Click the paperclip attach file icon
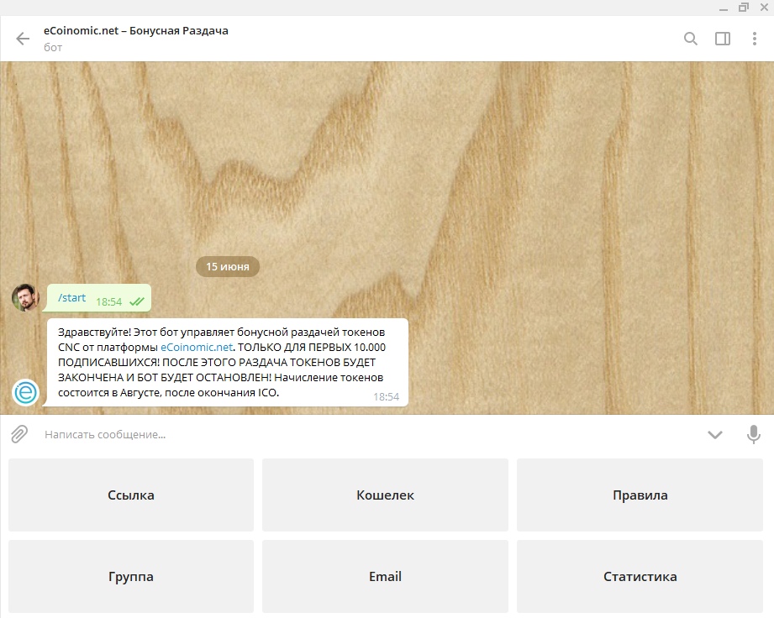This screenshot has height=618, width=774. click(x=18, y=434)
